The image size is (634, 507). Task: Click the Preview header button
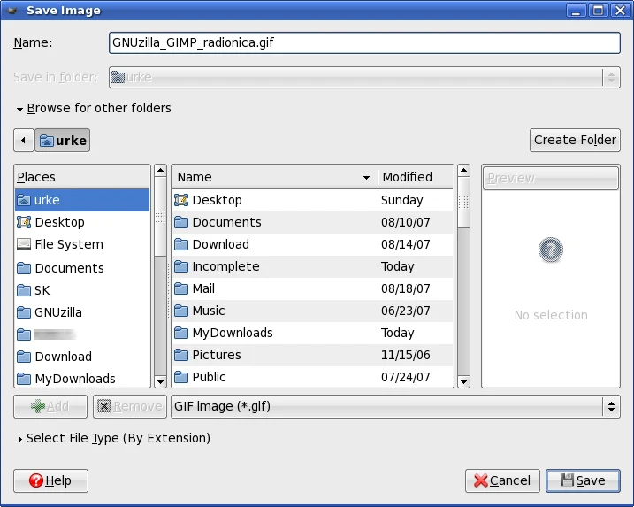pyautogui.click(x=551, y=178)
